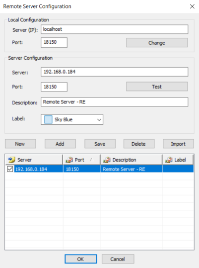Screen dimensions: 199x268
Task: Test the server connection
Action: [x=157, y=87]
